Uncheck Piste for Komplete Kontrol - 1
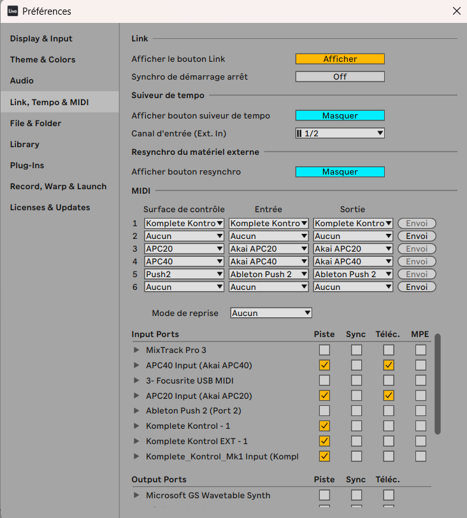467x518 pixels. pos(324,426)
